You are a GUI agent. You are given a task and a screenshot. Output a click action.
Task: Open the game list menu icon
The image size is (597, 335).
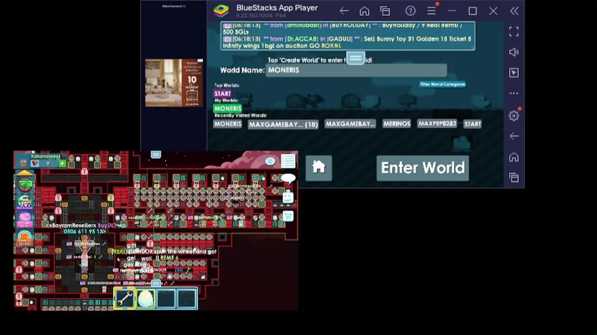(x=288, y=161)
